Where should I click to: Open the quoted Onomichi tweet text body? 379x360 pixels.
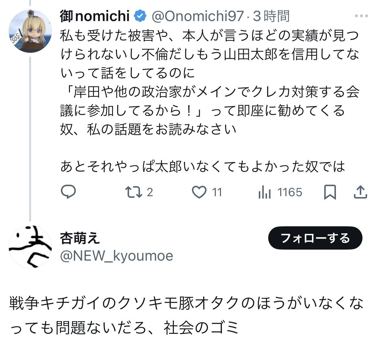pos(210,101)
